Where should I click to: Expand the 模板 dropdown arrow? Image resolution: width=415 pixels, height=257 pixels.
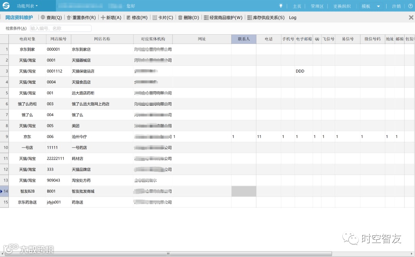tap(378, 6)
